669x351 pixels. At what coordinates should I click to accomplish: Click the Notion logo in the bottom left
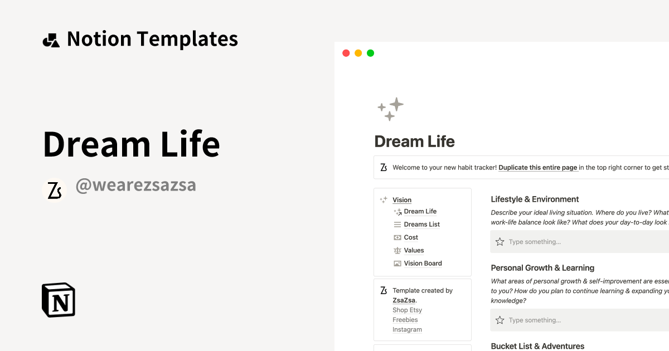coord(59,300)
